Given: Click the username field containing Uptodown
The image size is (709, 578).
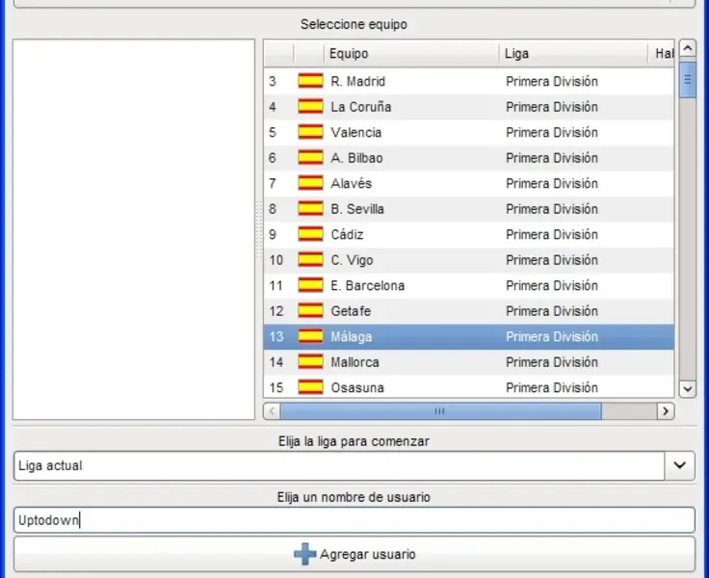Looking at the screenshot, I should [354, 520].
